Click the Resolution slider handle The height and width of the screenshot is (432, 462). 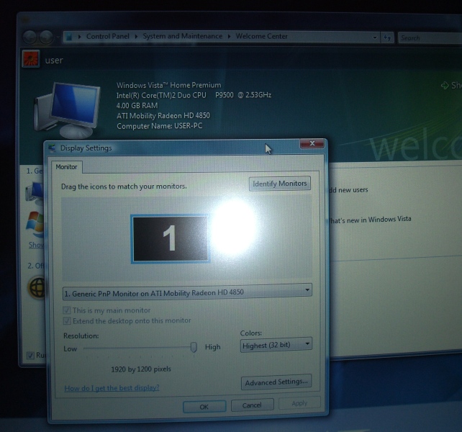[x=194, y=347]
